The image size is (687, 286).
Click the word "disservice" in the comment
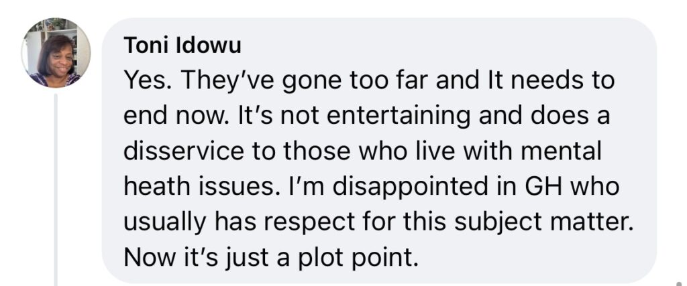tap(184, 151)
